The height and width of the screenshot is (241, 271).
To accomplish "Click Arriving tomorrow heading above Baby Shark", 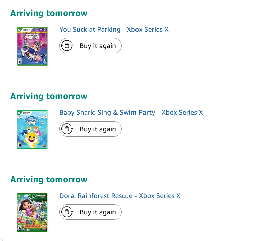I will [49, 96].
